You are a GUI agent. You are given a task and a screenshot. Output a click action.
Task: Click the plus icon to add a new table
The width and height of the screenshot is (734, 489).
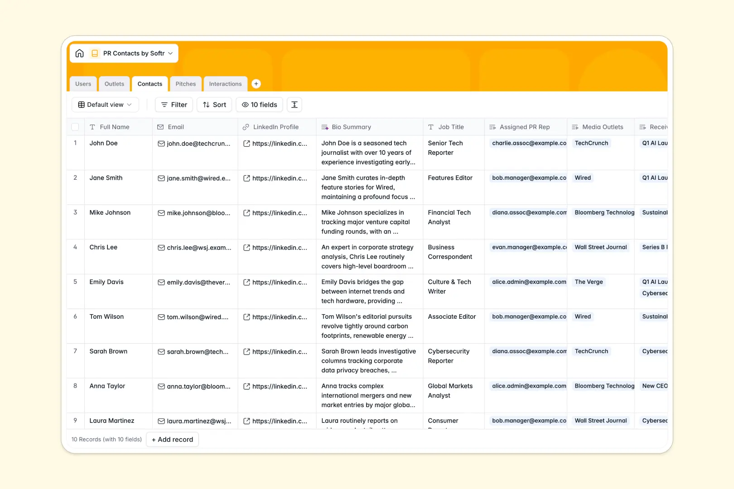coord(256,83)
